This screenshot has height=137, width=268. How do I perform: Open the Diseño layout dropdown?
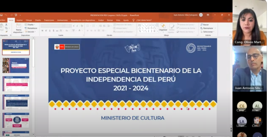pyautogui.click(x=30, y=25)
